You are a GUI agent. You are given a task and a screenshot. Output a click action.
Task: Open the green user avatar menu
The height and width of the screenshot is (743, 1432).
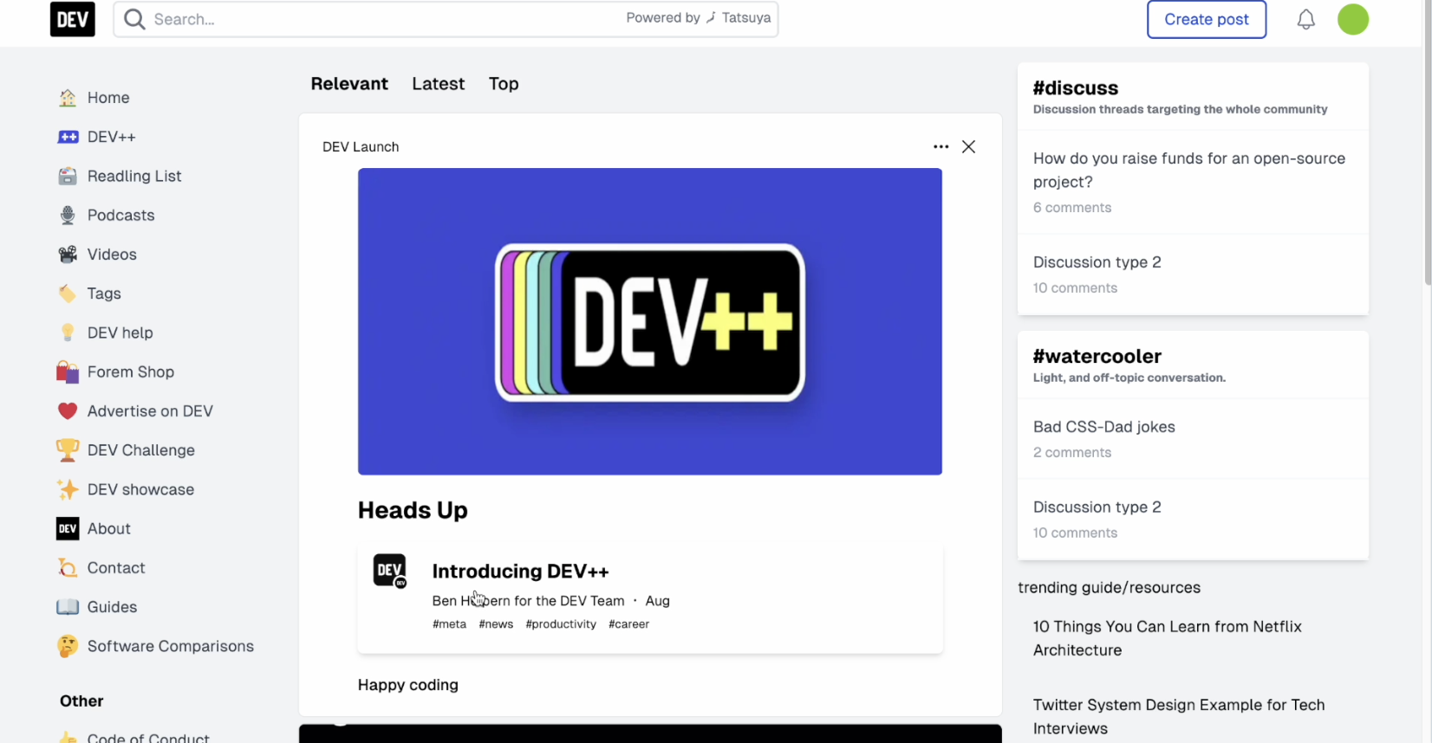1352,19
